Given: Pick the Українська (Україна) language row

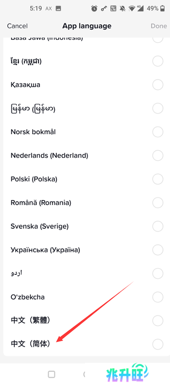Looking at the screenshot, I should [85, 250].
